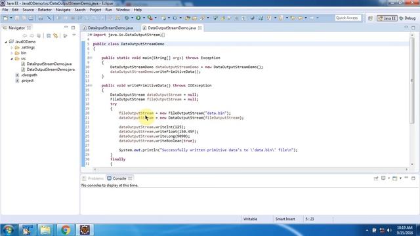Expand the .settings folder
This screenshot has height=236, width=420.
click(x=12, y=48)
